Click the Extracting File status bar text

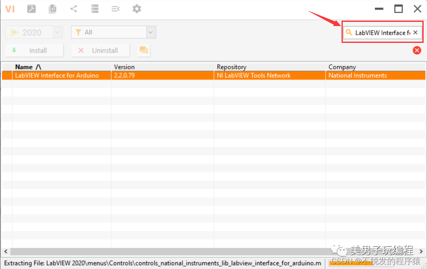163,263
